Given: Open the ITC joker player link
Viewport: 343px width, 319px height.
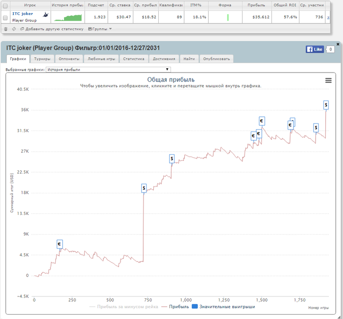Looking at the screenshot, I should point(23,14).
